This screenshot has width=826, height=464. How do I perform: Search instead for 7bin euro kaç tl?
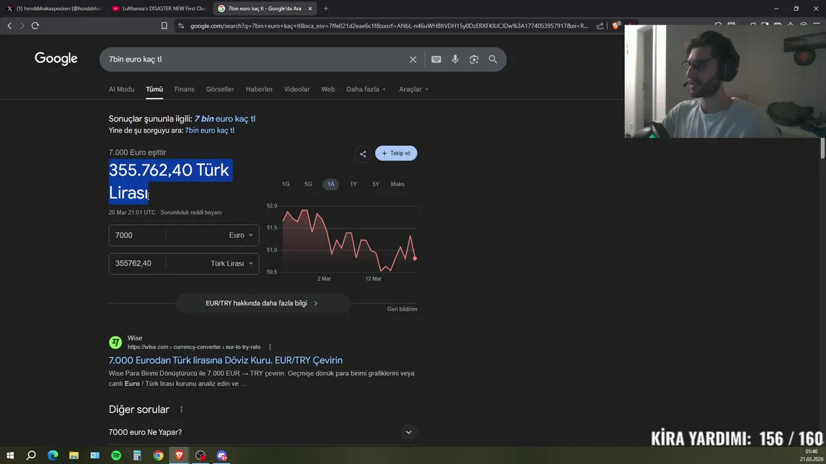tap(210, 130)
